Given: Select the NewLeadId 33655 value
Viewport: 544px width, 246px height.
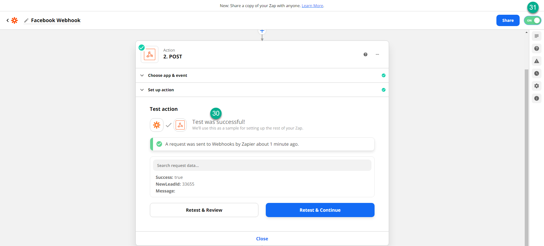Looking at the screenshot, I should coord(188,184).
